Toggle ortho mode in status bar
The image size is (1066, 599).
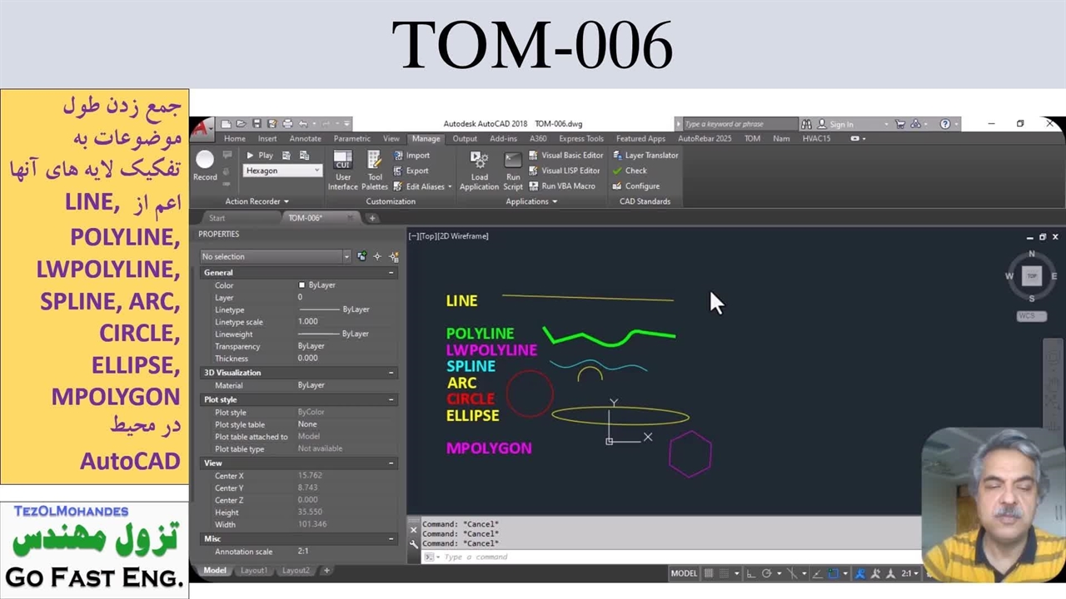click(750, 573)
